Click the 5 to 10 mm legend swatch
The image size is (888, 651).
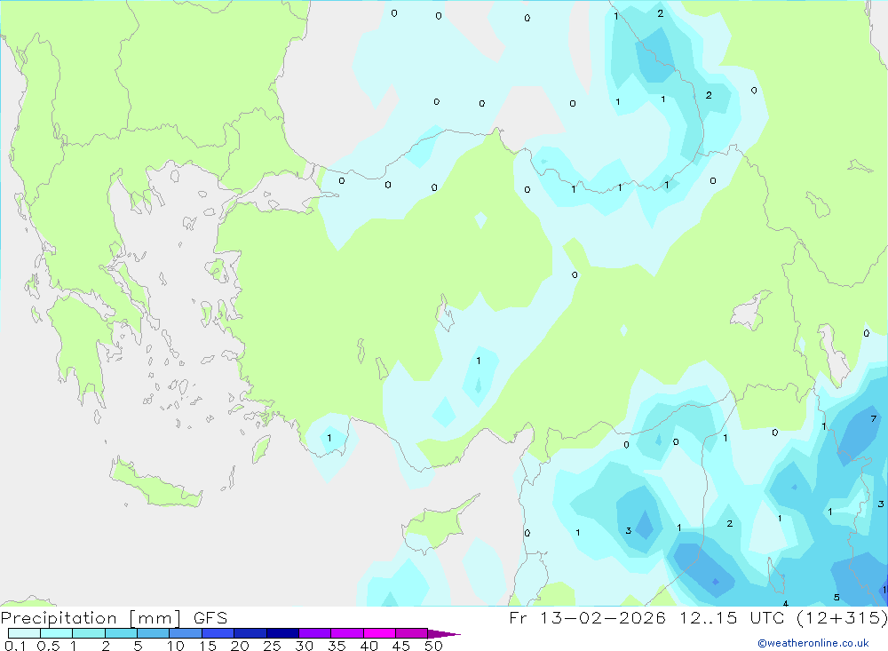pyautogui.click(x=154, y=633)
